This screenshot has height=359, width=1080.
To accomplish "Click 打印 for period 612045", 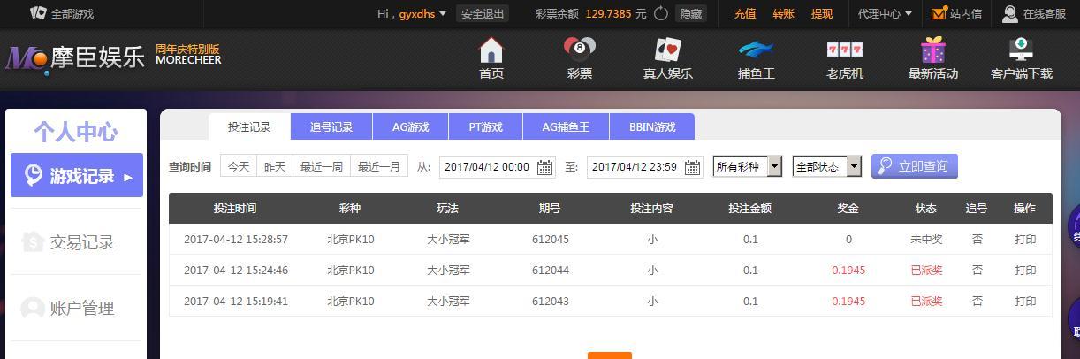I will click(1025, 239).
